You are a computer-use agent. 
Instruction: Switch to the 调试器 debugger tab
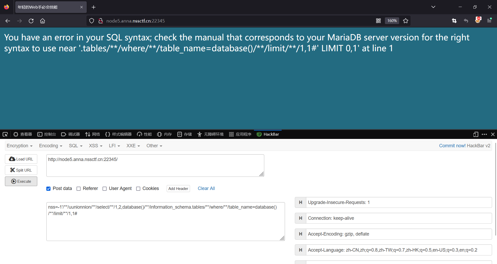(70, 134)
